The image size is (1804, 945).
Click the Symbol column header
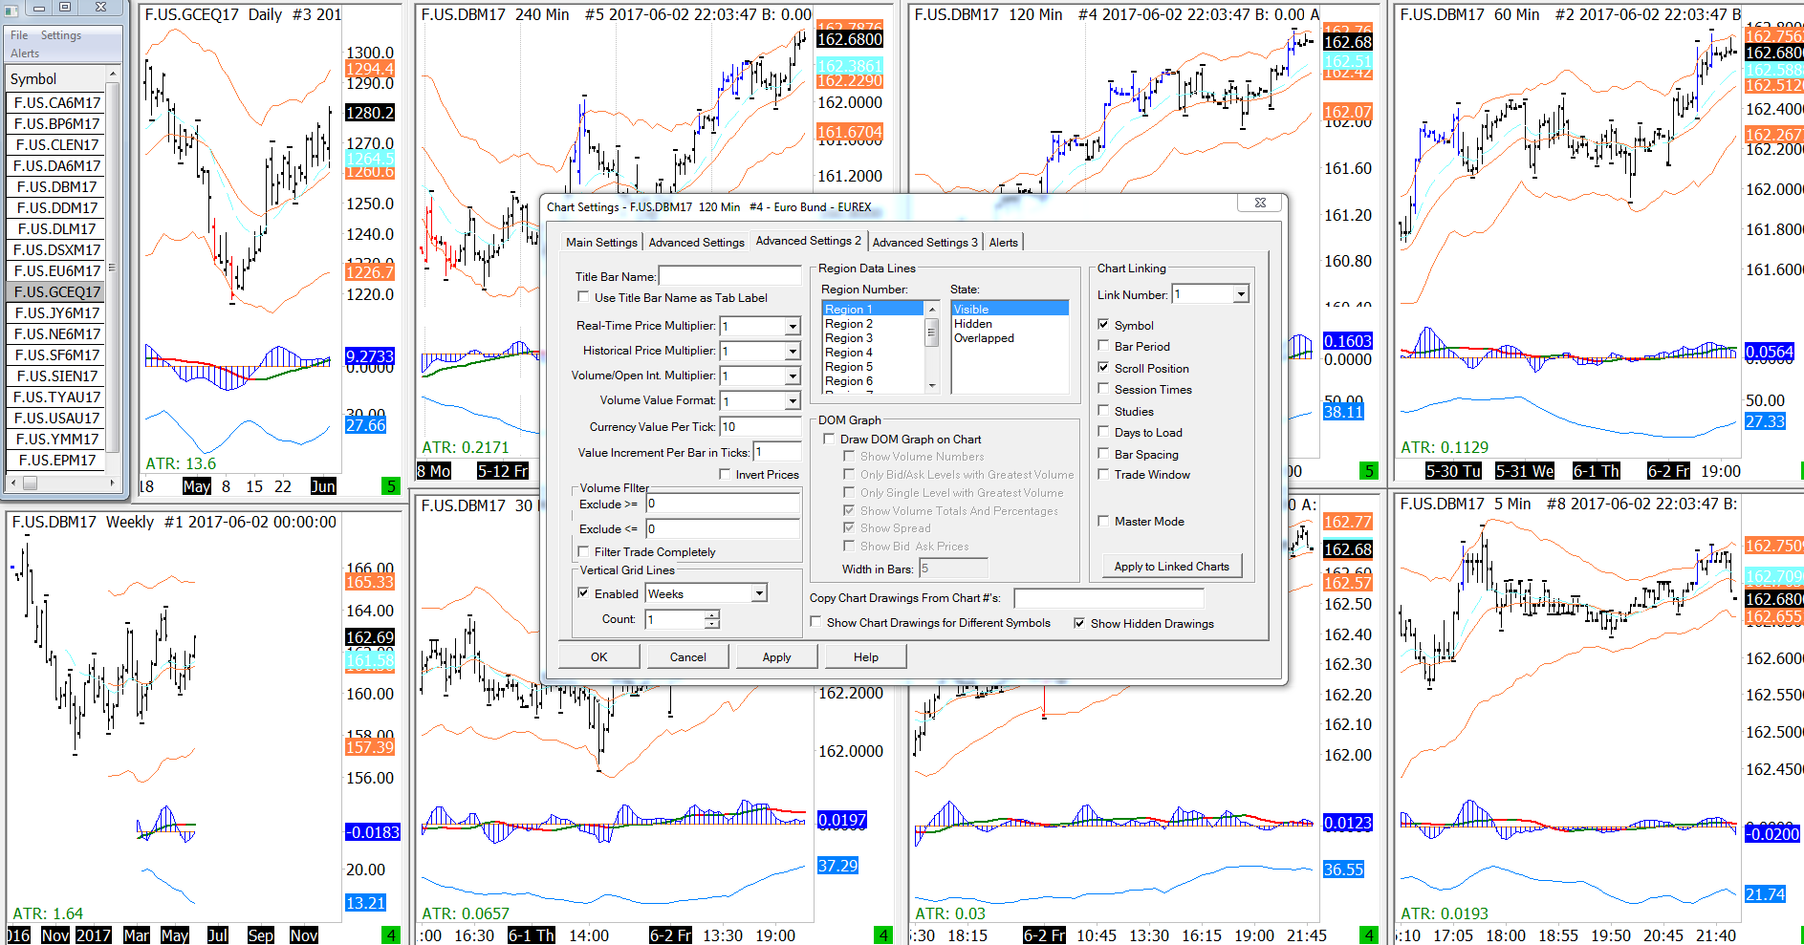point(55,78)
